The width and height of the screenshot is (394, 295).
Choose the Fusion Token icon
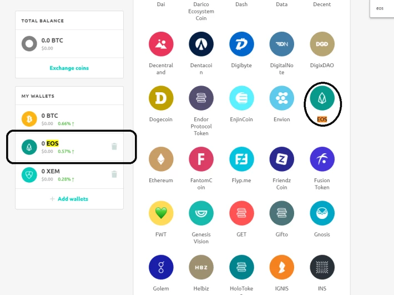coord(322,159)
